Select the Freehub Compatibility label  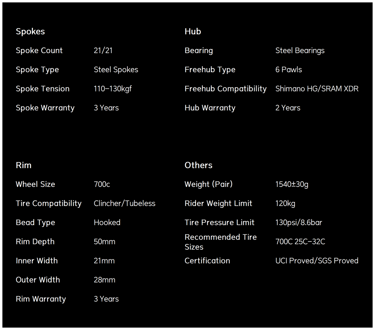tap(225, 89)
